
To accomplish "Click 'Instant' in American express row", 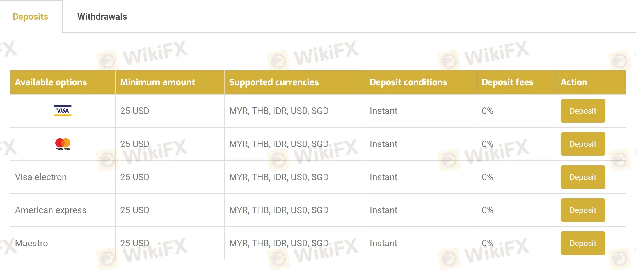I will pyautogui.click(x=383, y=210).
